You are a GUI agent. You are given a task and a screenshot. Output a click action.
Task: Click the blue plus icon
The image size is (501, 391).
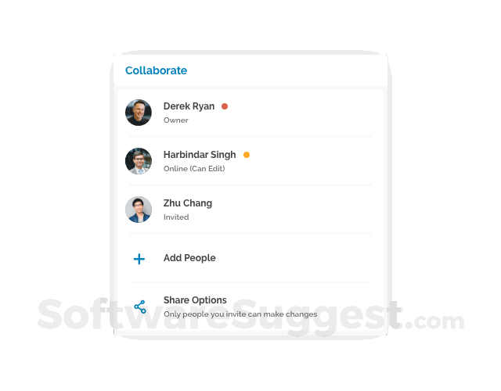[x=139, y=259]
